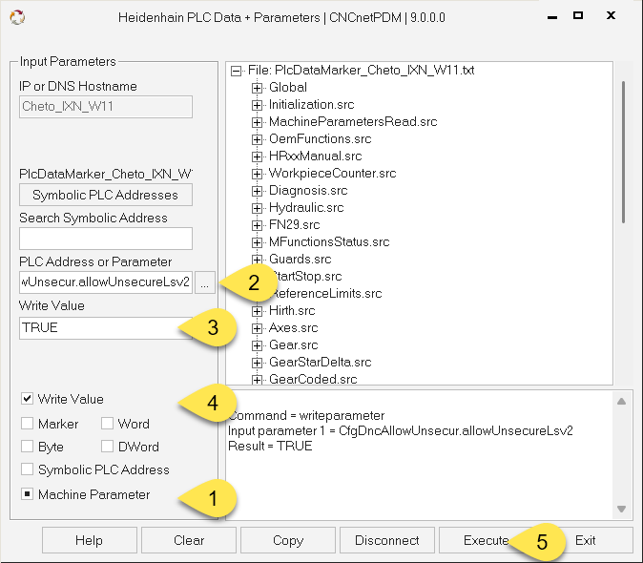The height and width of the screenshot is (563, 643).
Task: Toggle the Machine Parameter checkbox
Action: (28, 494)
